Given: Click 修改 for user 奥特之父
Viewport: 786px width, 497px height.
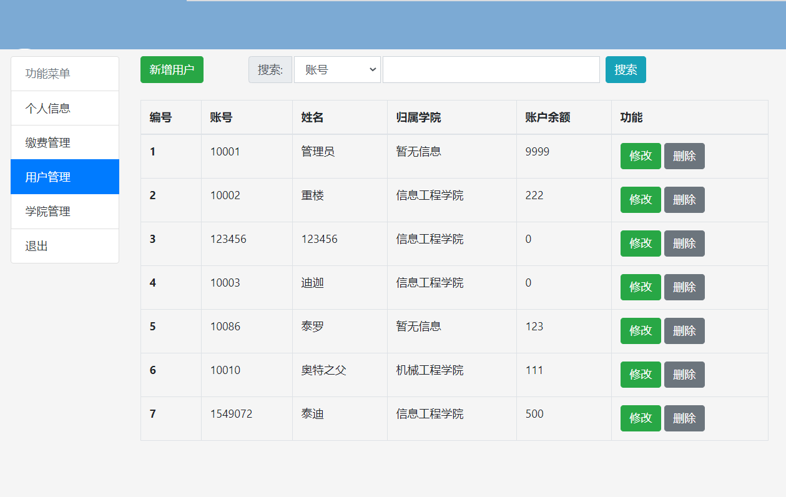Looking at the screenshot, I should [x=641, y=375].
